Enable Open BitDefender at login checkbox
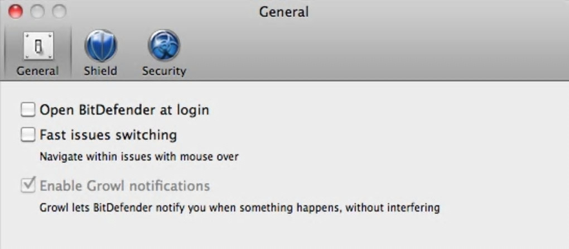 [x=28, y=109]
